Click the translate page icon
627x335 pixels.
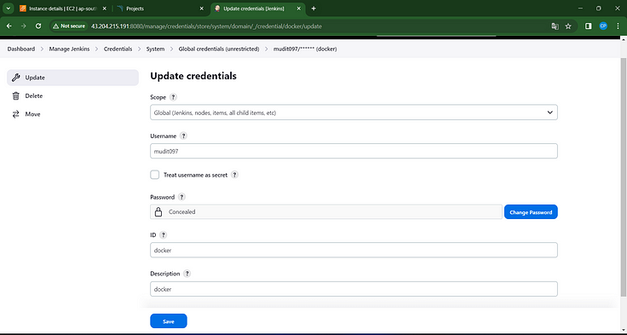click(555, 26)
